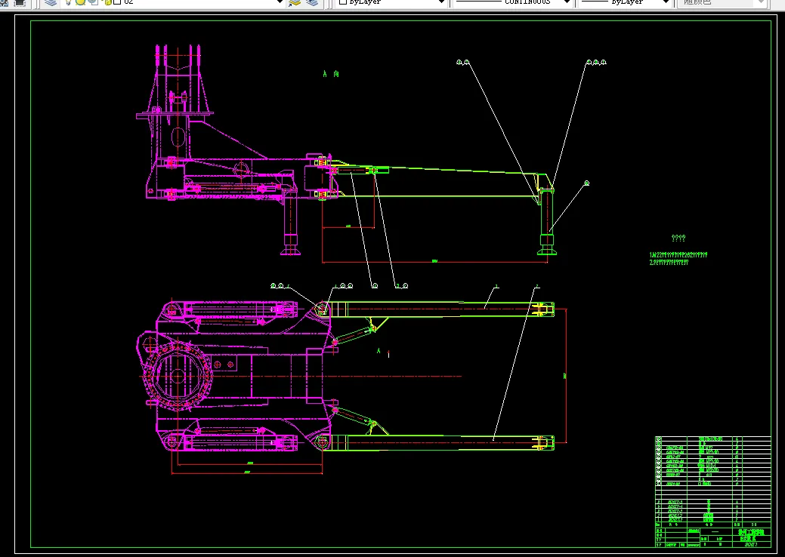This screenshot has height=557, width=785.
Task: Click the title block in drawing corner
Action: point(712,536)
